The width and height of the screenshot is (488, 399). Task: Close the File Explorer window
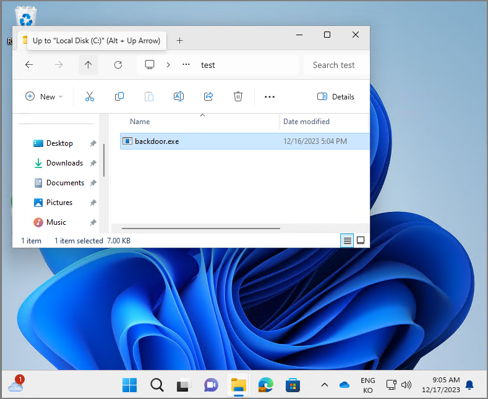[356, 35]
